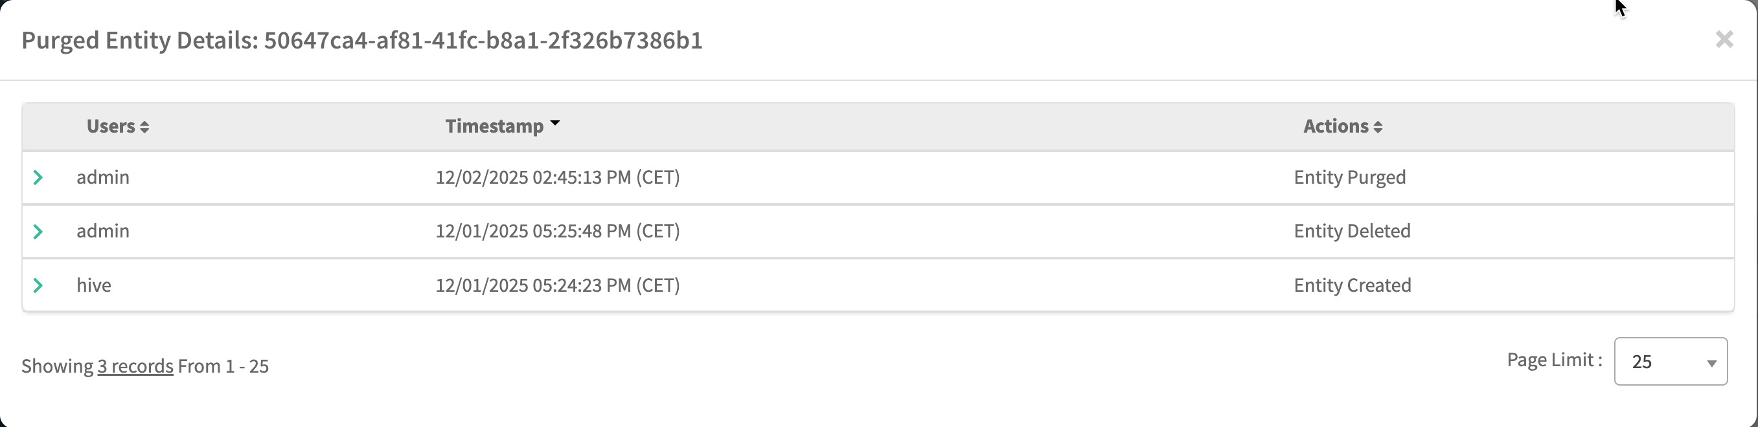This screenshot has height=427, width=1758.
Task: Click the "3 records" link
Action: coord(135,366)
